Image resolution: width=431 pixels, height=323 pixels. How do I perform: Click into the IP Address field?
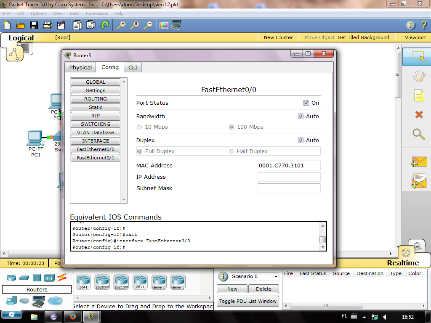[x=289, y=177]
